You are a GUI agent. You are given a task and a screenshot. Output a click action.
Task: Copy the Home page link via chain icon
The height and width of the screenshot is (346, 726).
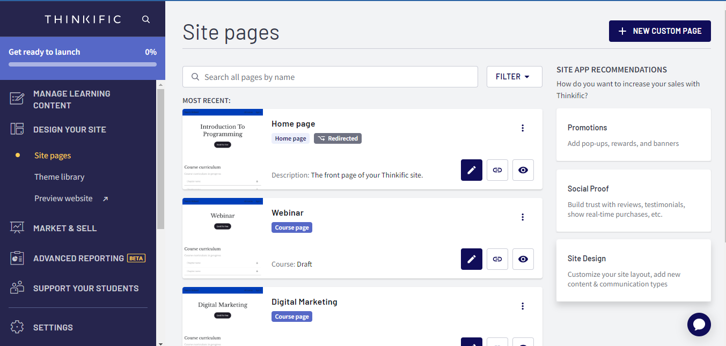tap(497, 170)
